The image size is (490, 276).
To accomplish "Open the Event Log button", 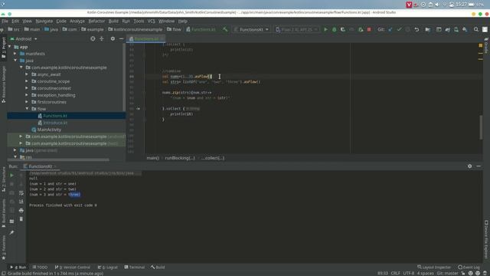I will [469, 267].
